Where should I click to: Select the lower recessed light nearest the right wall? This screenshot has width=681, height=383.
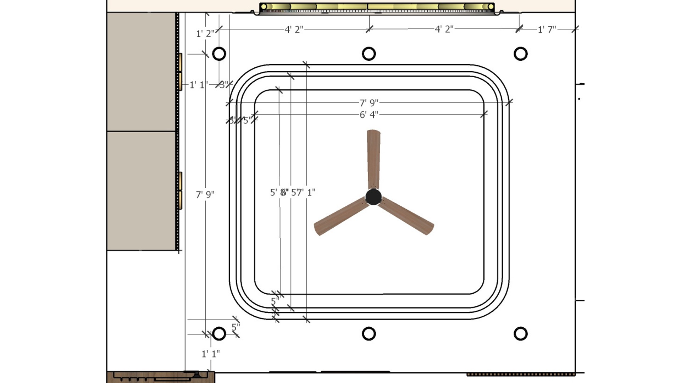[520, 334]
